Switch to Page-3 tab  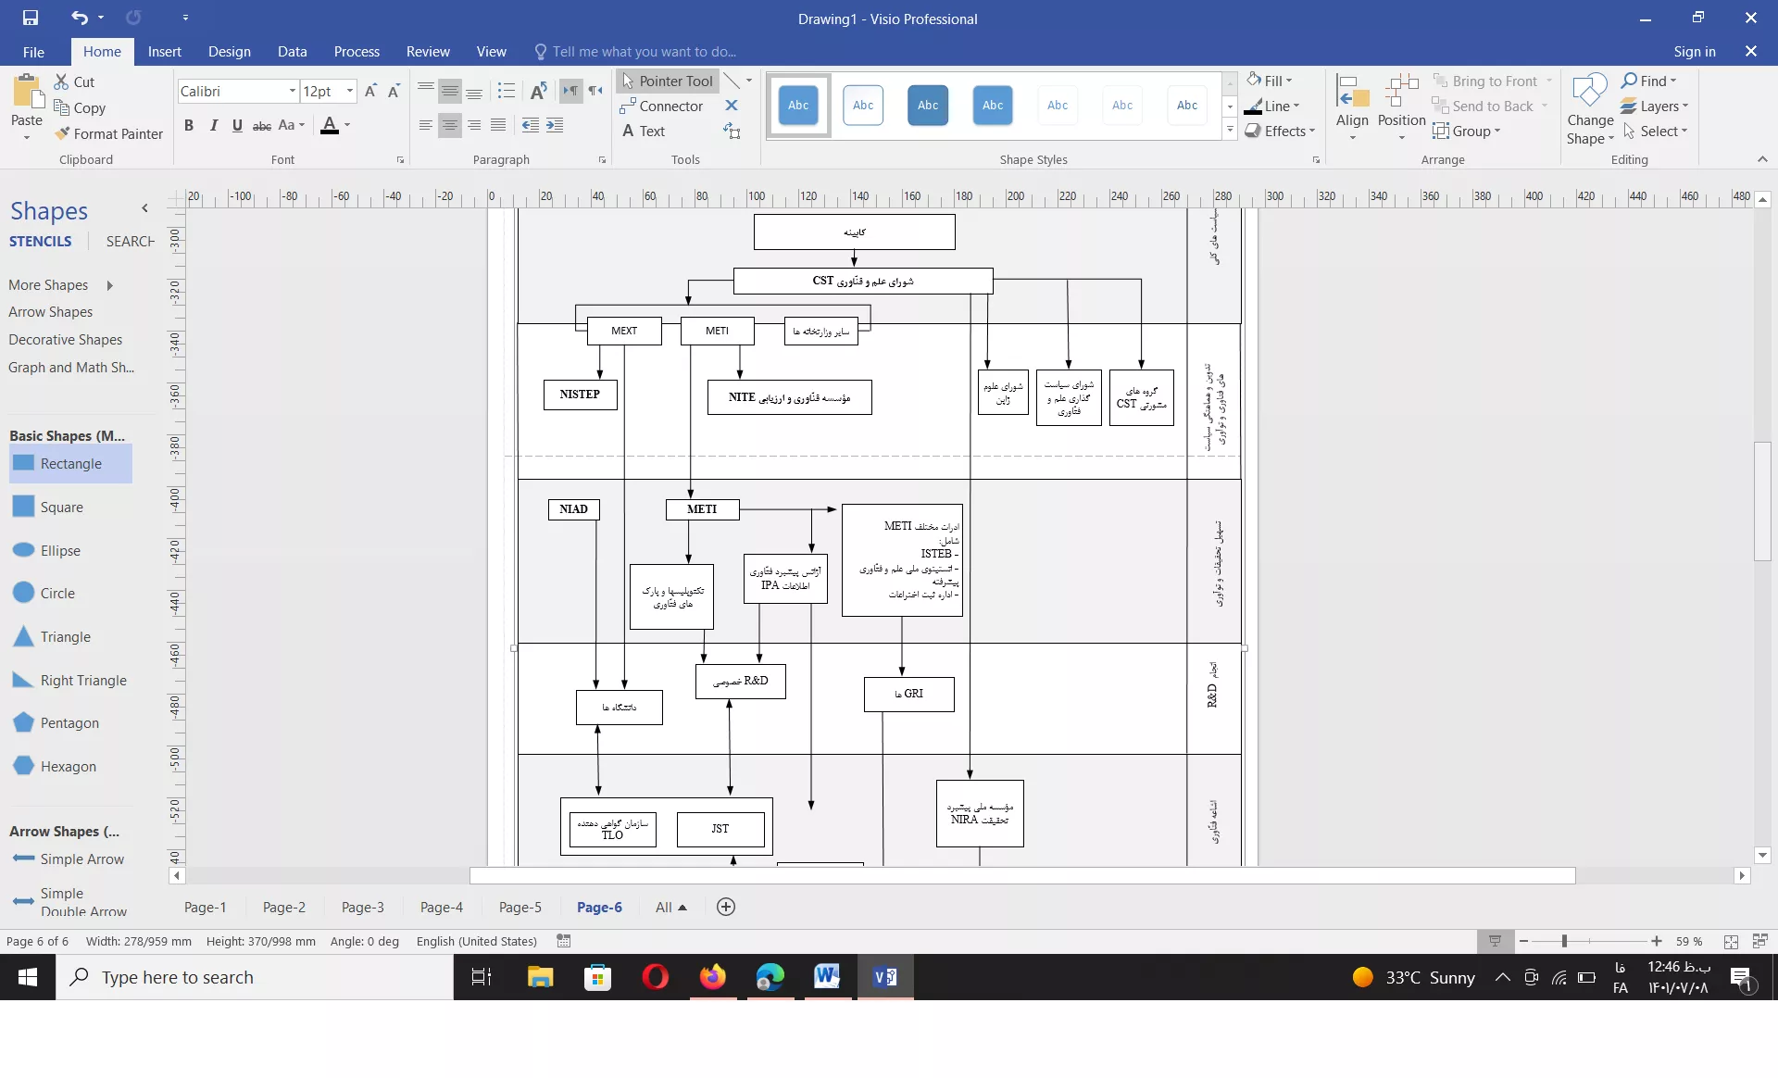362,907
